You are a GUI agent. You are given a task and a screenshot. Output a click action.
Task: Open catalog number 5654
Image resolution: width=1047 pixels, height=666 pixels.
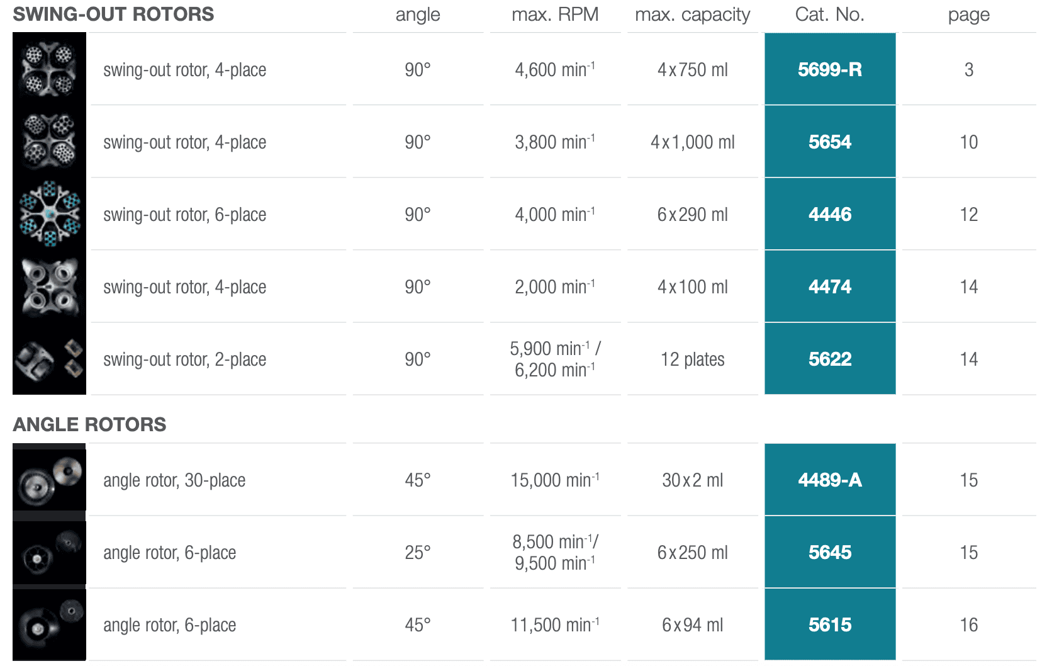[x=830, y=142]
